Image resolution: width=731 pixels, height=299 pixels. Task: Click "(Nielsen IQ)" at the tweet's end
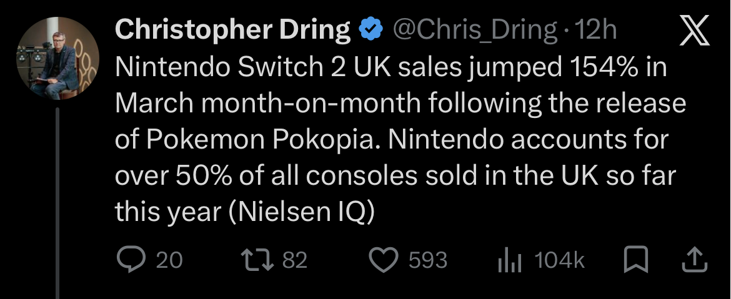pyautogui.click(x=301, y=212)
